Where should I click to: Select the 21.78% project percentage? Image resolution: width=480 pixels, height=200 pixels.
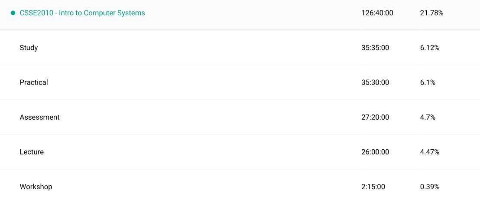coord(431,13)
